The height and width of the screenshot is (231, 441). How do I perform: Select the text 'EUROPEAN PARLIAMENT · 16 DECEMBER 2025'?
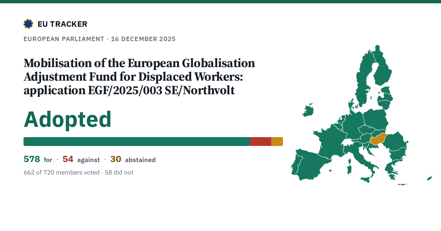(x=100, y=39)
